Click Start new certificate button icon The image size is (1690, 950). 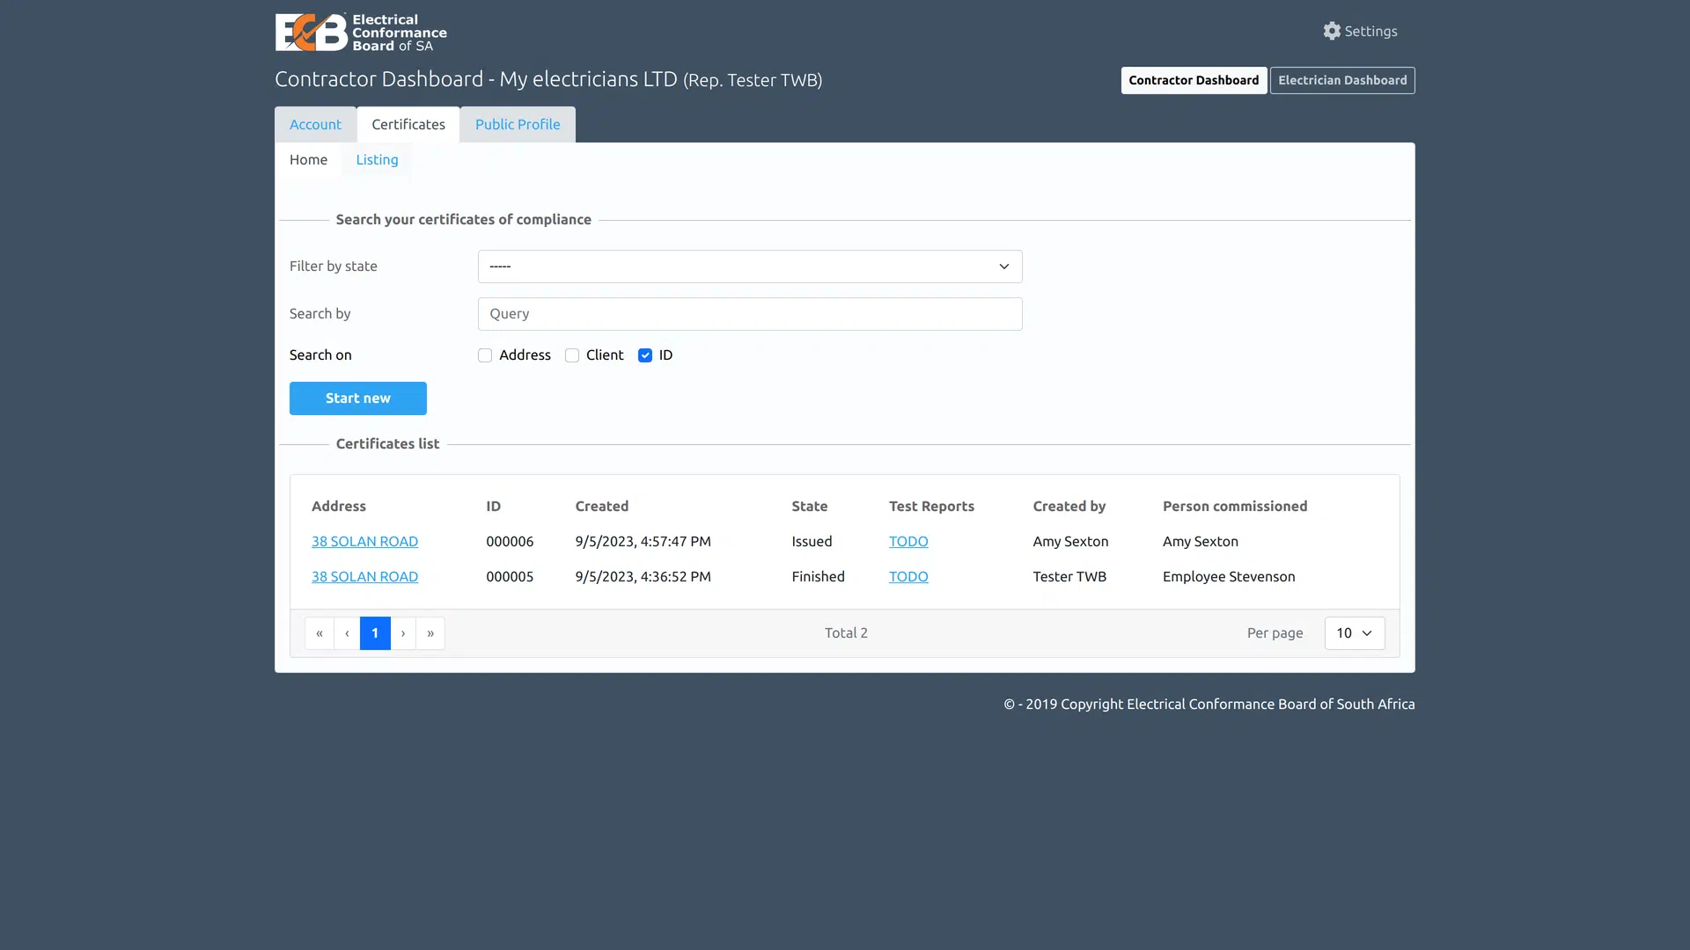click(357, 398)
